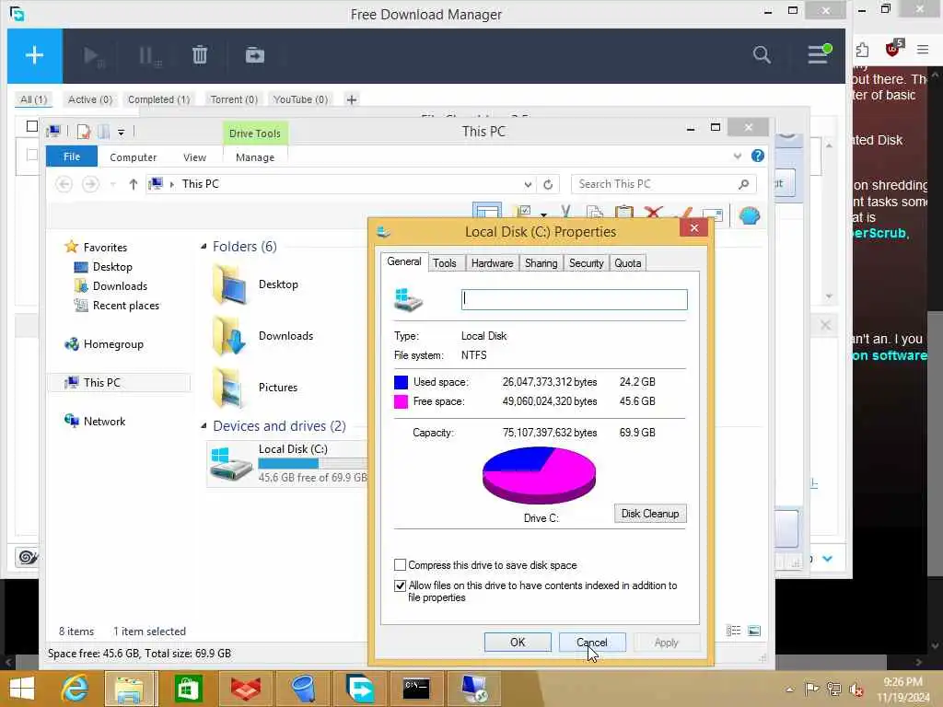Click the move-to-folder icon in Free Download Manager
Screen dimensions: 943x707
click(x=255, y=55)
